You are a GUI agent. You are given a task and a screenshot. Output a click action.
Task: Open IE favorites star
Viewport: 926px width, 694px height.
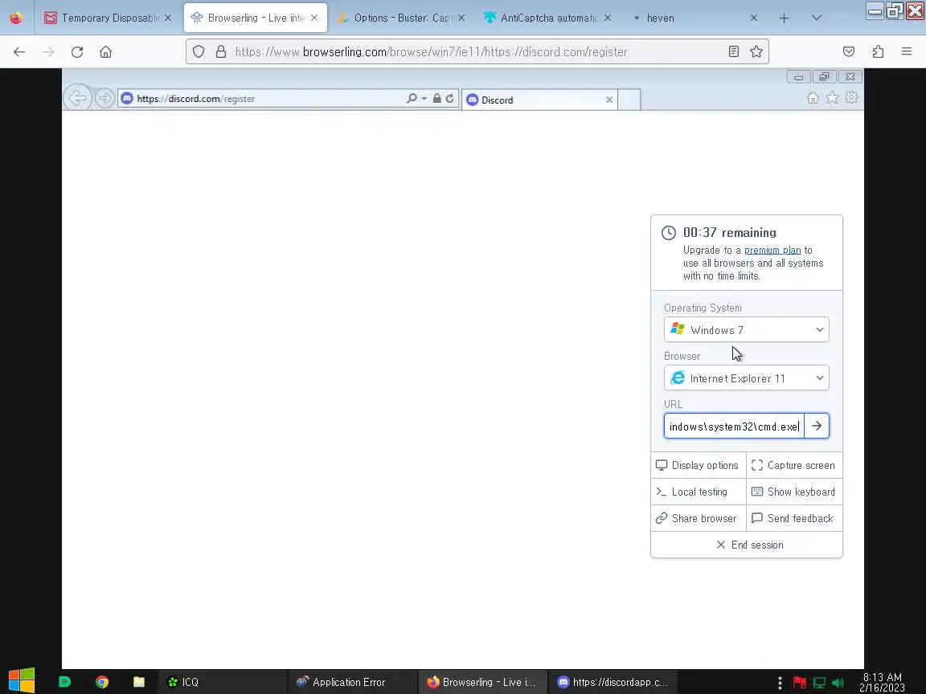pos(832,98)
